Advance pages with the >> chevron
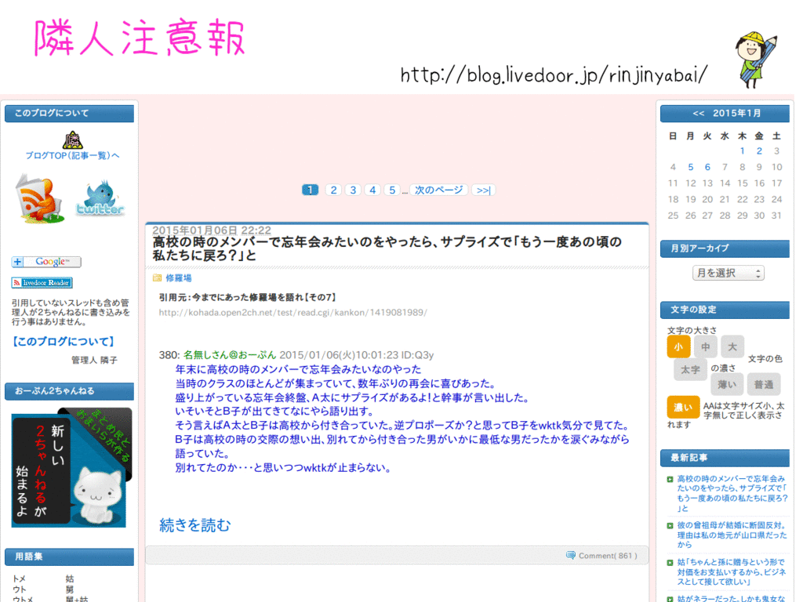Screen dimensions: 803x602 coord(481,189)
